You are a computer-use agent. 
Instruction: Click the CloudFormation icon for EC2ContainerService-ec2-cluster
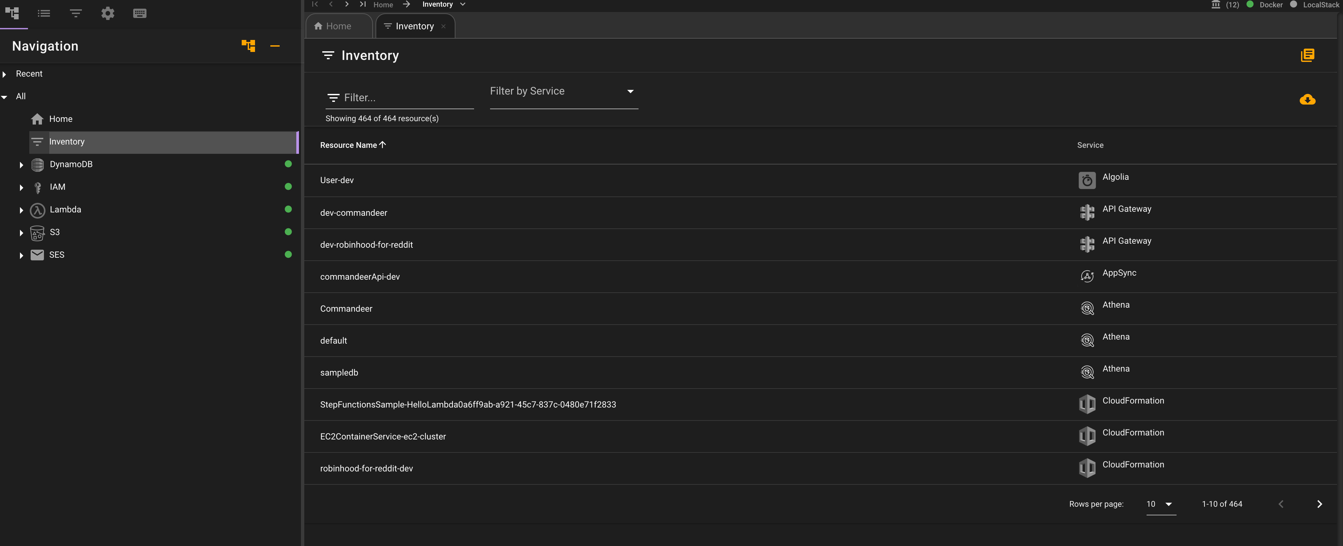[x=1087, y=436]
